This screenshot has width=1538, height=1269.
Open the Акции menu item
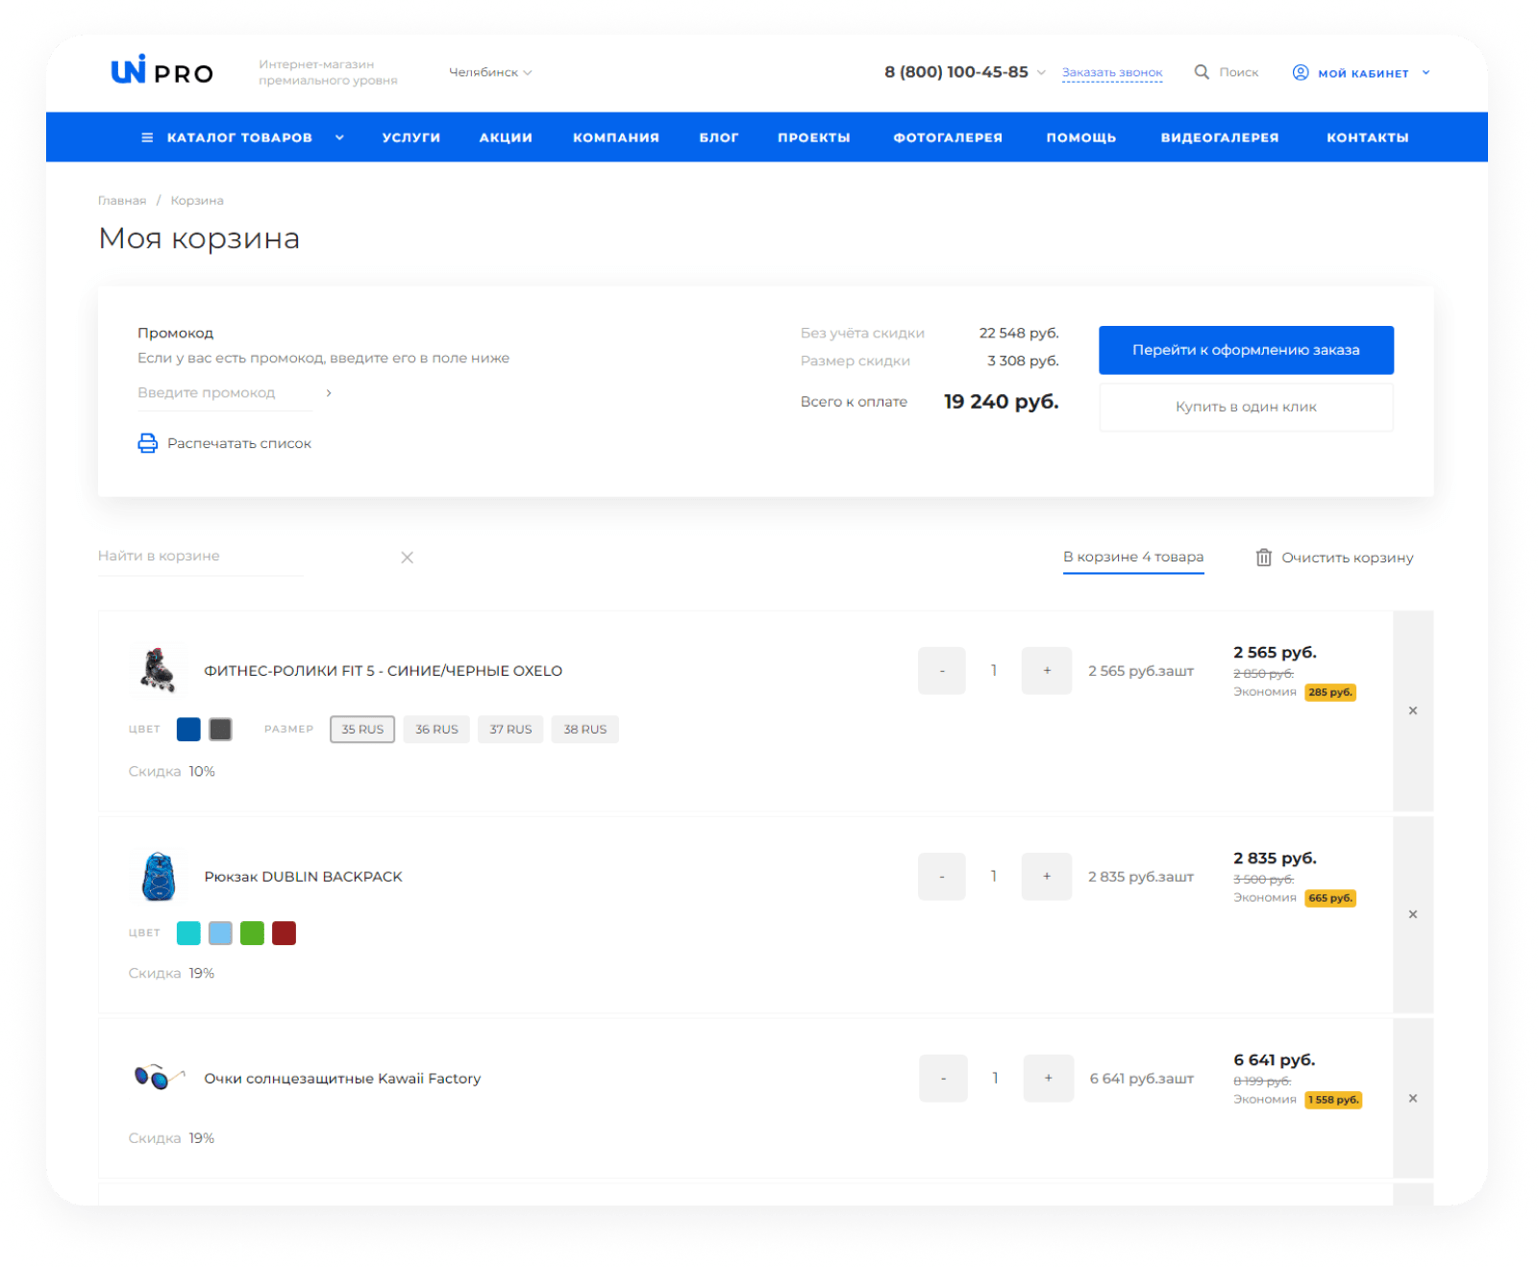[506, 137]
